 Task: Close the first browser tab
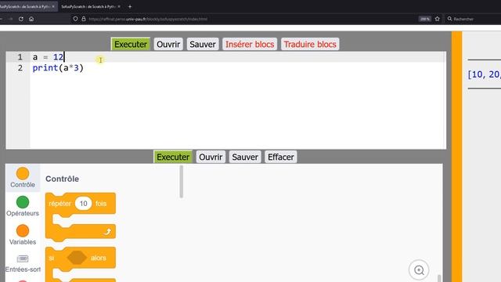pyautogui.click(x=53, y=6)
